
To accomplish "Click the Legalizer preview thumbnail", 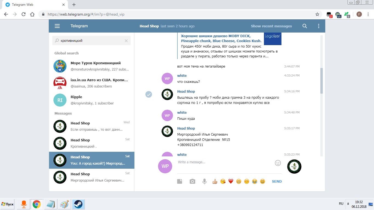I will click(273, 39).
